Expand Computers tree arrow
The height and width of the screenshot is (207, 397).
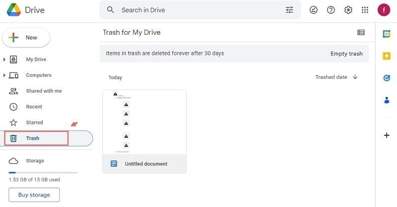[x=4, y=75]
